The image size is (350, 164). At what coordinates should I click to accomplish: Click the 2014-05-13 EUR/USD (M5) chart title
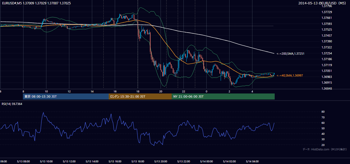322,3
